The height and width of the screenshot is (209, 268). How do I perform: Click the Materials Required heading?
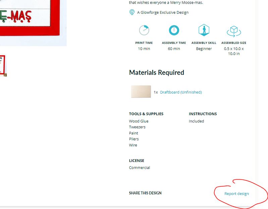coord(157,73)
